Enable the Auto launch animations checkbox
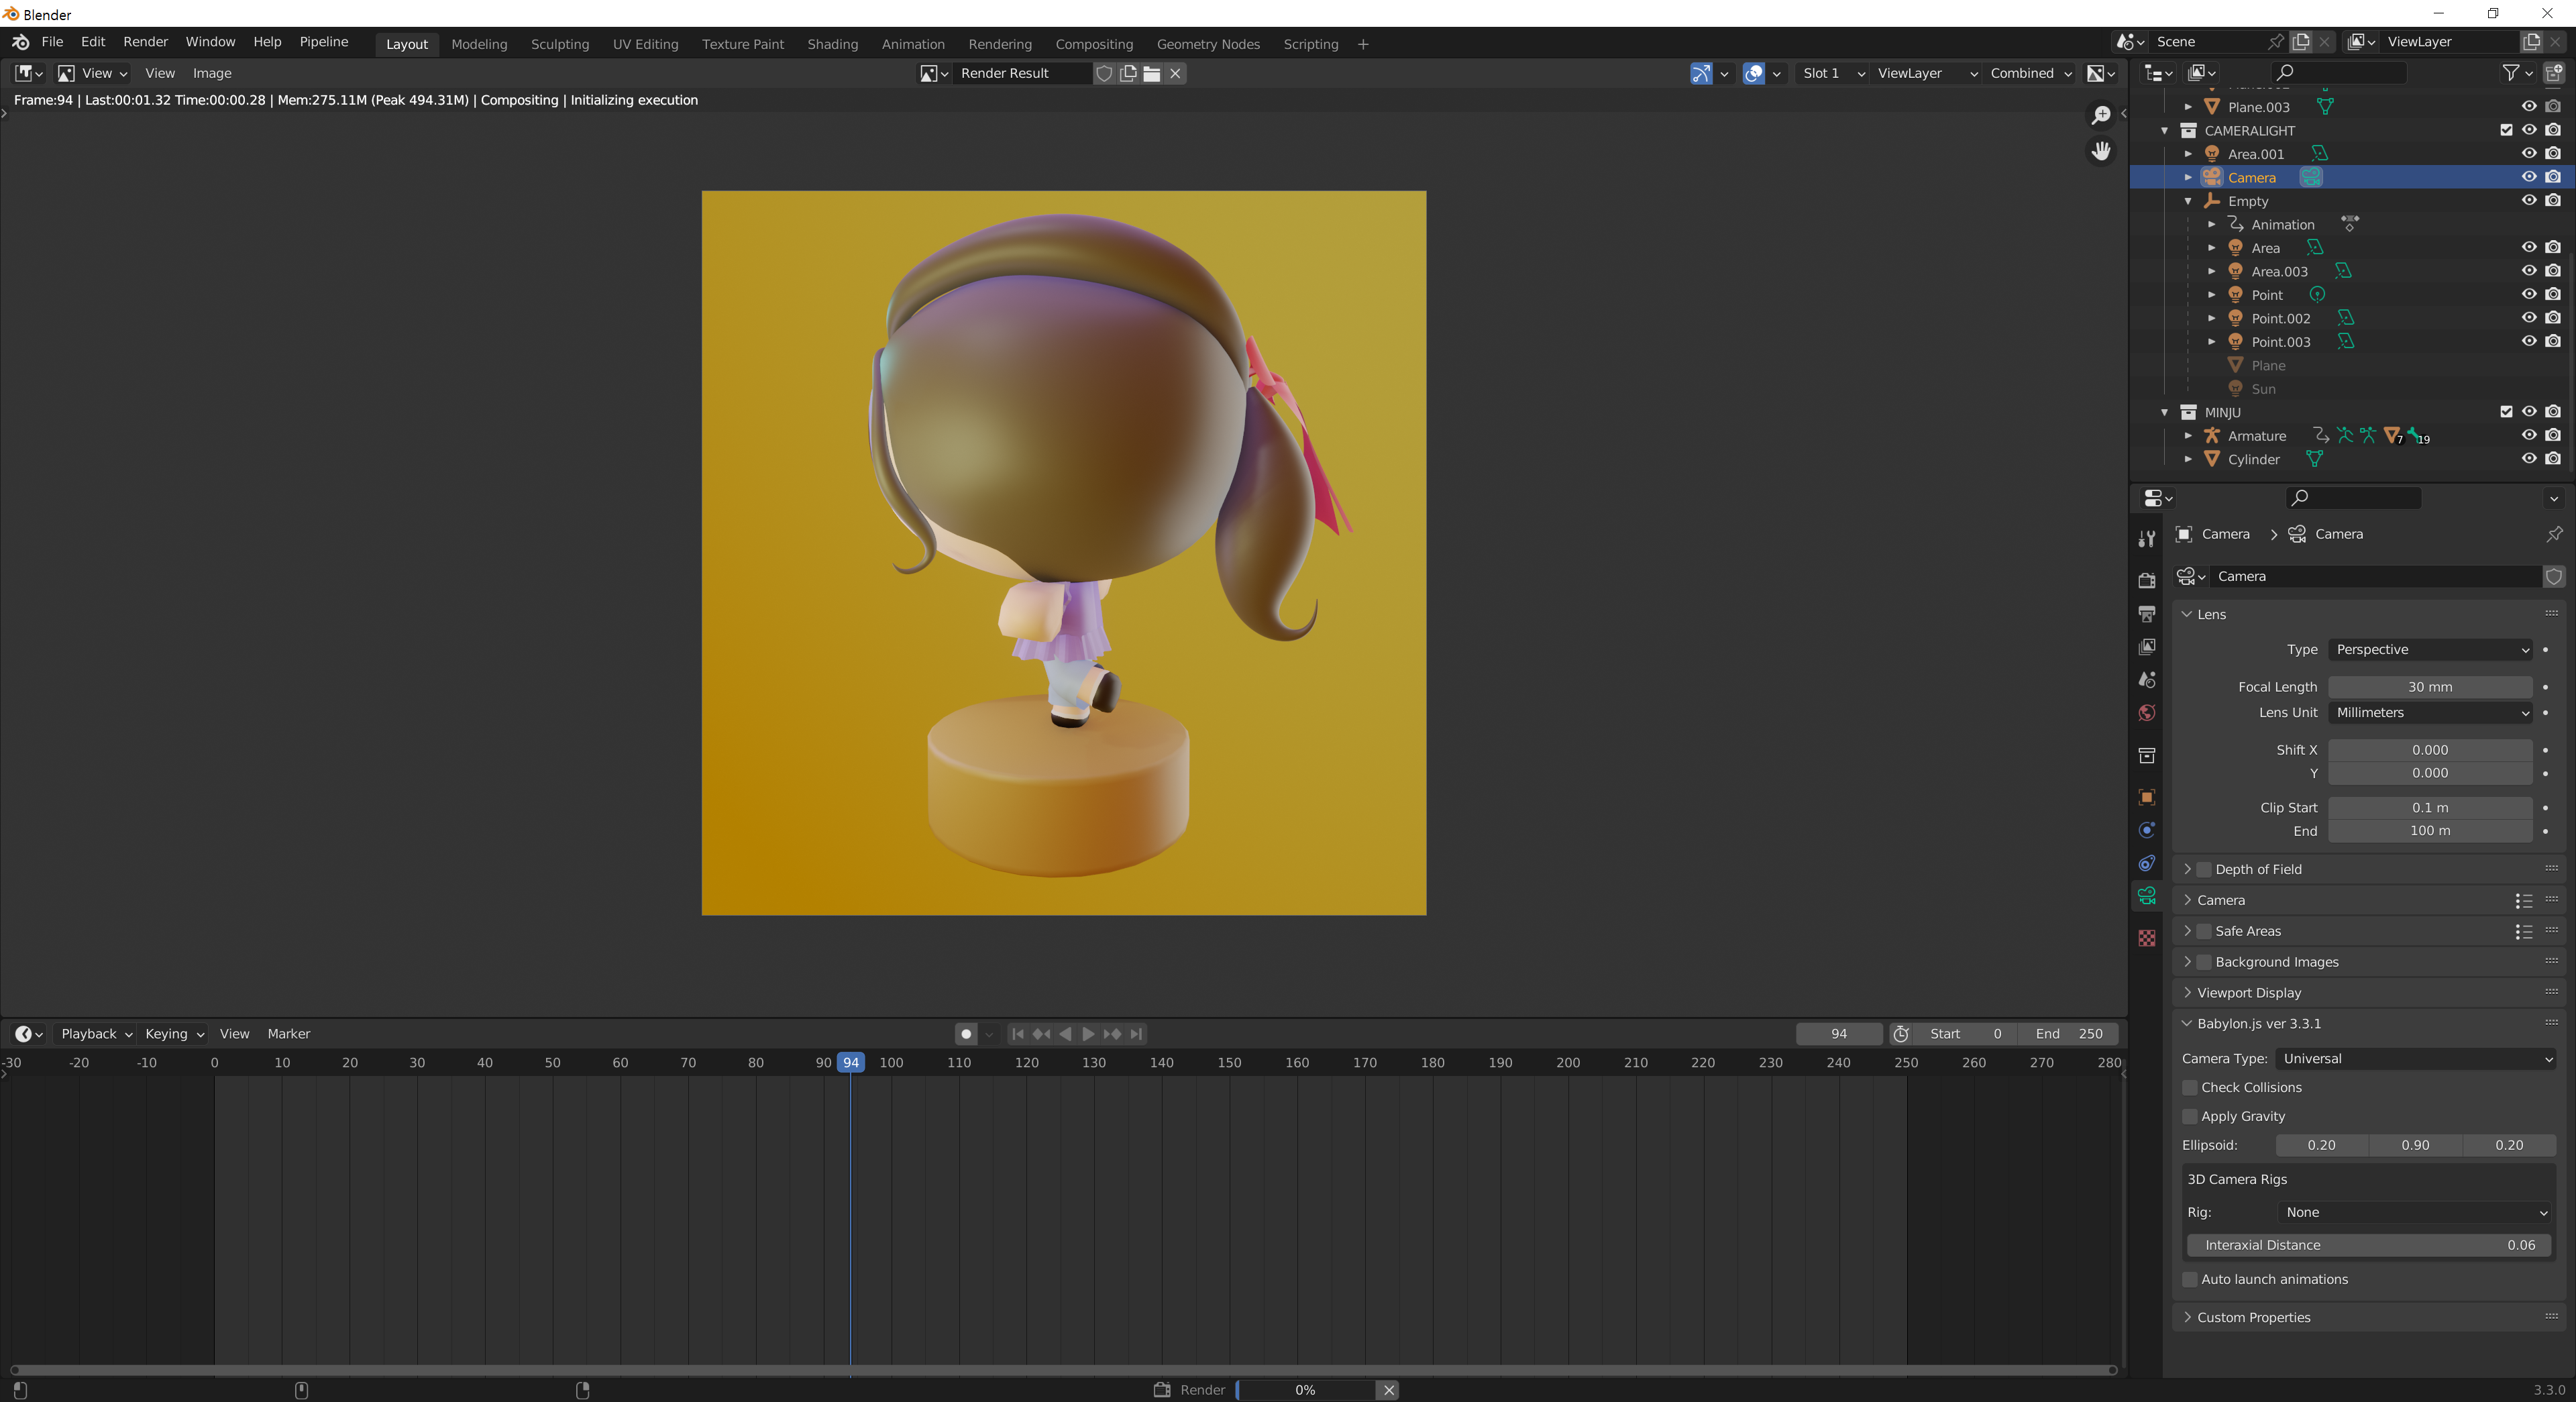The image size is (2576, 1402). click(x=2190, y=1279)
